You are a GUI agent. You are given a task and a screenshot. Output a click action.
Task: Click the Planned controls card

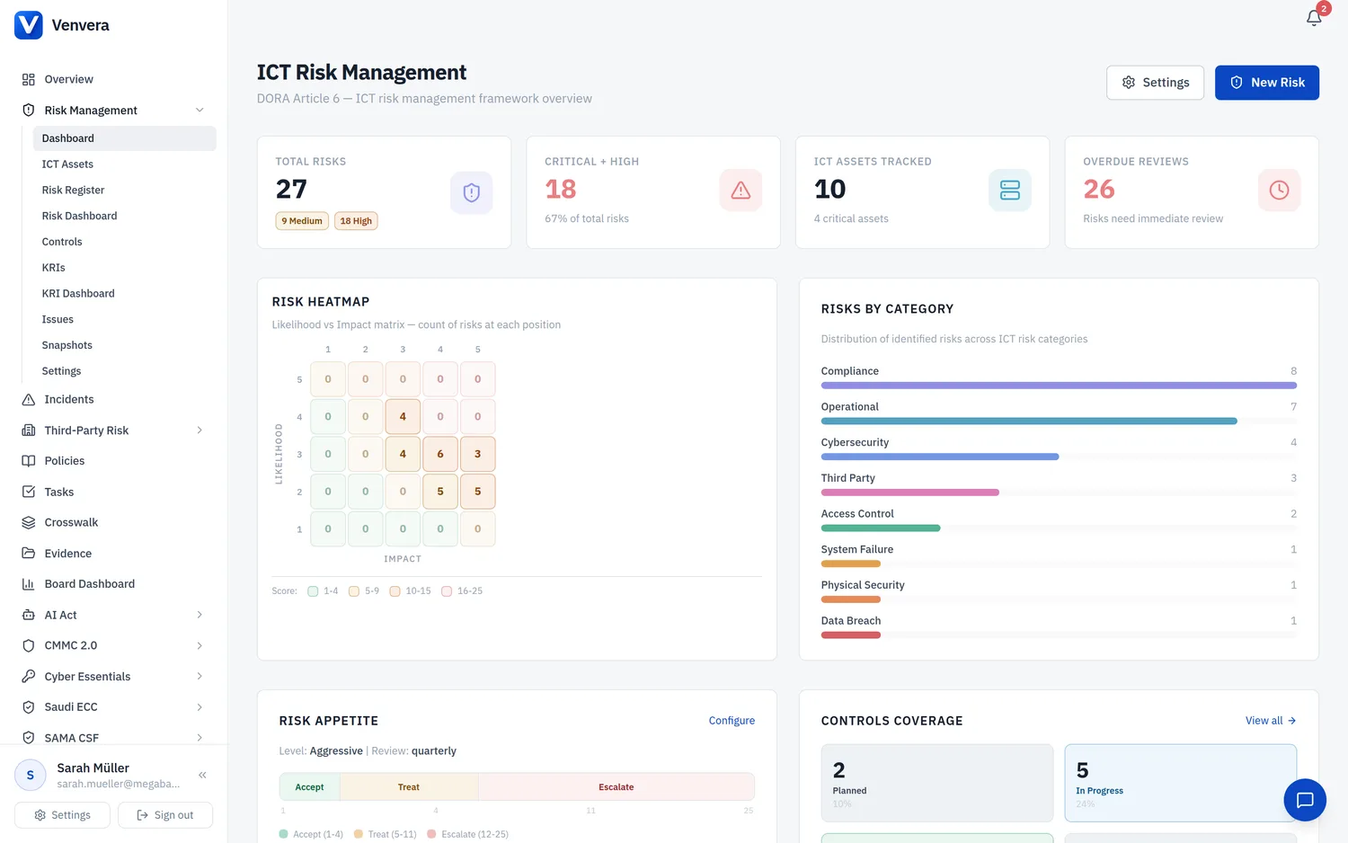point(936,783)
